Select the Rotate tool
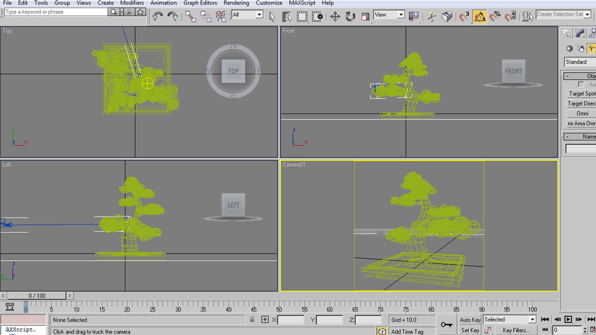The image size is (596, 335). click(350, 16)
